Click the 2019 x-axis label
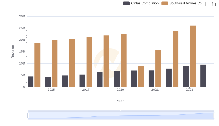 (x=120, y=90)
